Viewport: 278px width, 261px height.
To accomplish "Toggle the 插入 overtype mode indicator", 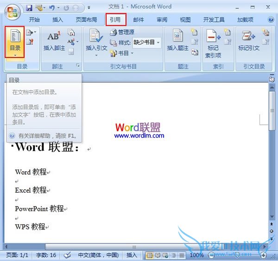I will 132,255.
